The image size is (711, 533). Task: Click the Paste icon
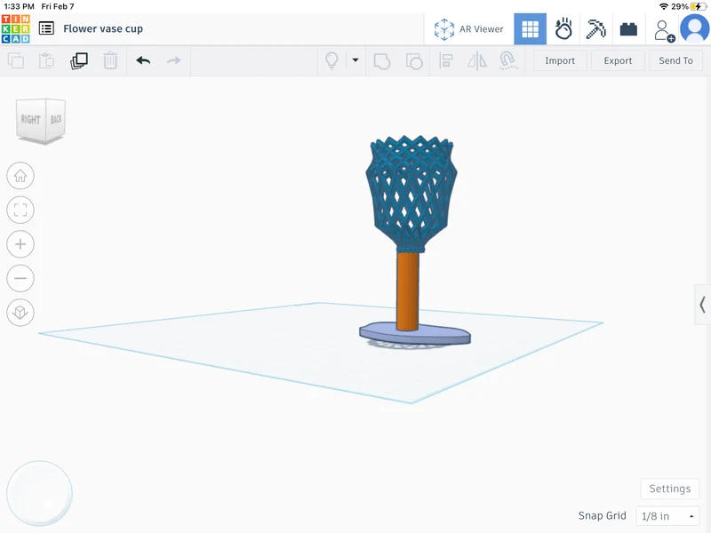coord(46,60)
